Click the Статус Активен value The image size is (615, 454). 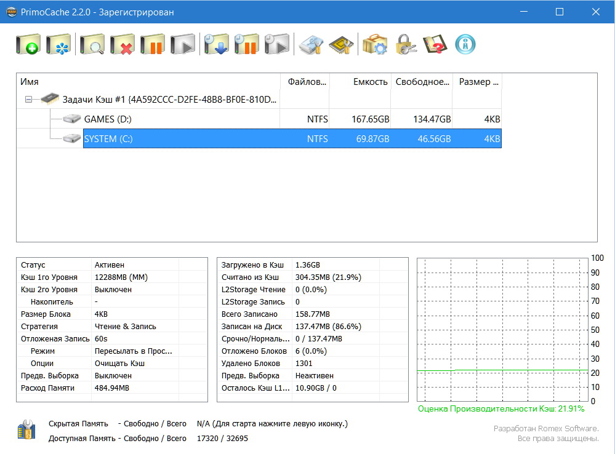coord(110,265)
